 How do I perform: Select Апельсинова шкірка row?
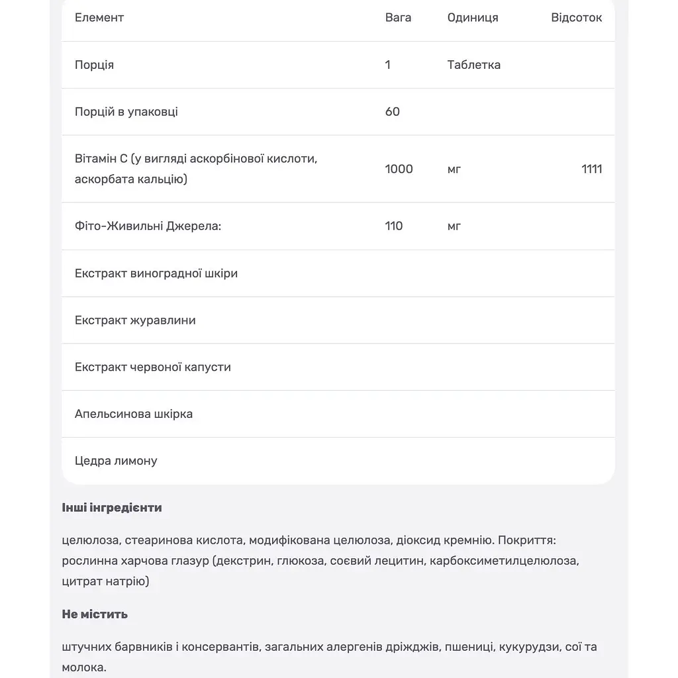coord(338,414)
